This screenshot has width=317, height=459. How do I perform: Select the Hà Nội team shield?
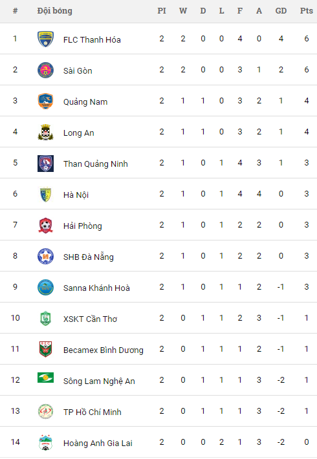45,194
